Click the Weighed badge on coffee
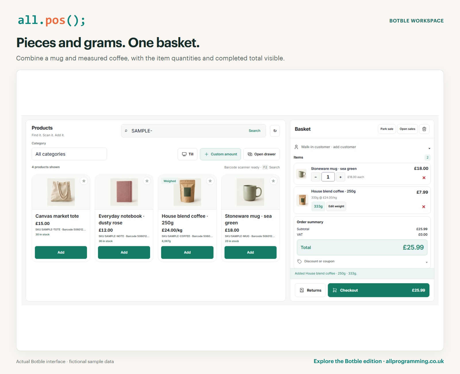460x374 pixels. 170,181
